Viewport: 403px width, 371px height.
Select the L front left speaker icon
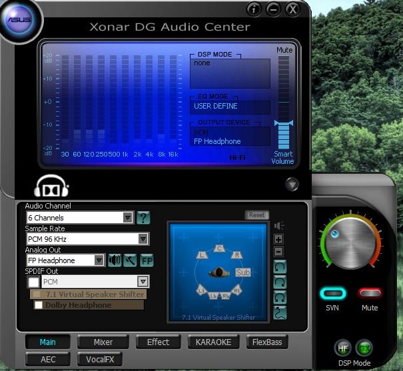[202, 255]
